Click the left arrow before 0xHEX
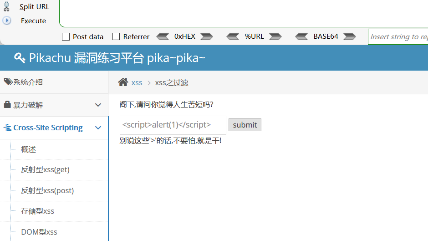Screen dimensions: 428x241 click(163, 36)
